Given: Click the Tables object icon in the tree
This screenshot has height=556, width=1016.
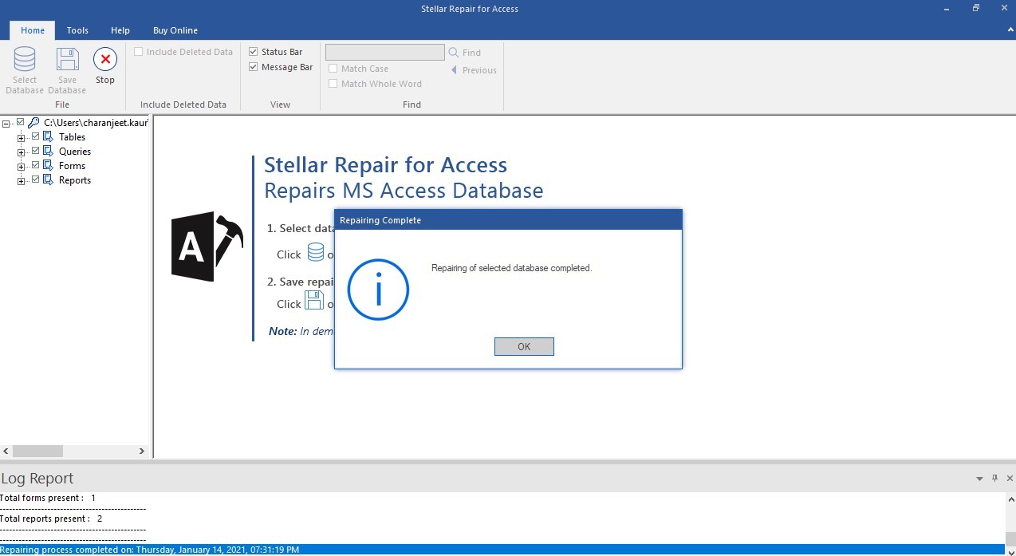Looking at the screenshot, I should click(48, 136).
